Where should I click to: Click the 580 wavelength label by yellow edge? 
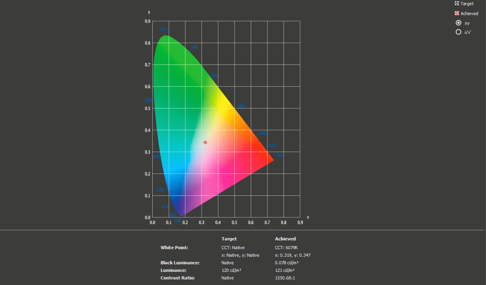(241, 106)
